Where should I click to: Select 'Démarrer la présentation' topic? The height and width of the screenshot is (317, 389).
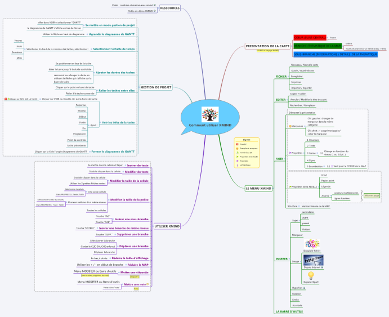click(302, 113)
